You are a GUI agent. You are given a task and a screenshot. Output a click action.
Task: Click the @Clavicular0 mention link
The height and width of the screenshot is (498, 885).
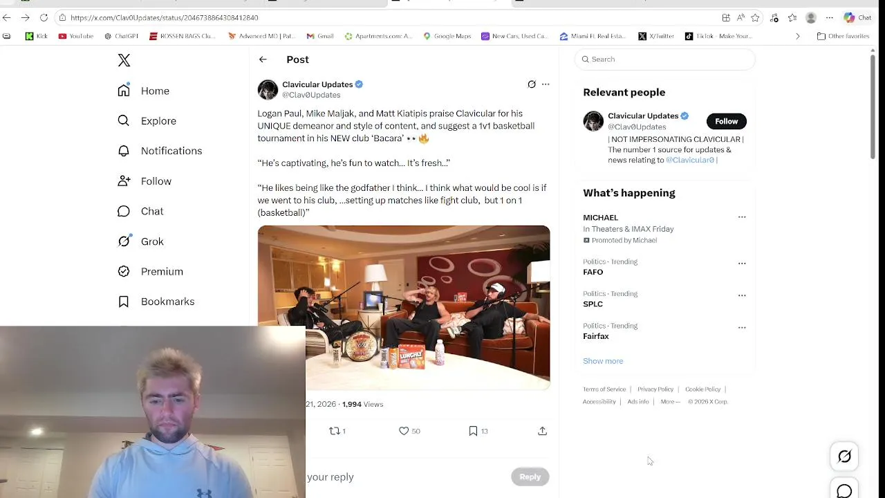pos(690,160)
